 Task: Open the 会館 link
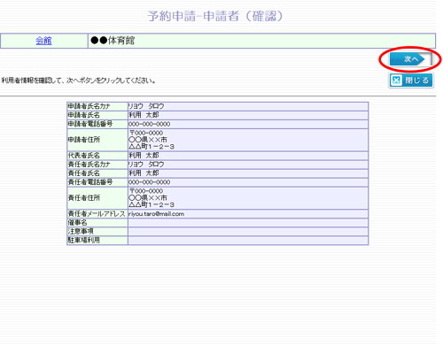[43, 41]
